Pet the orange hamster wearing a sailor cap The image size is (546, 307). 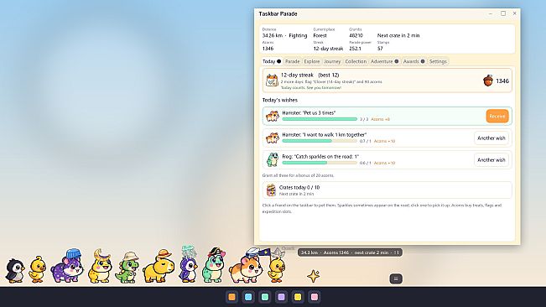click(x=246, y=266)
